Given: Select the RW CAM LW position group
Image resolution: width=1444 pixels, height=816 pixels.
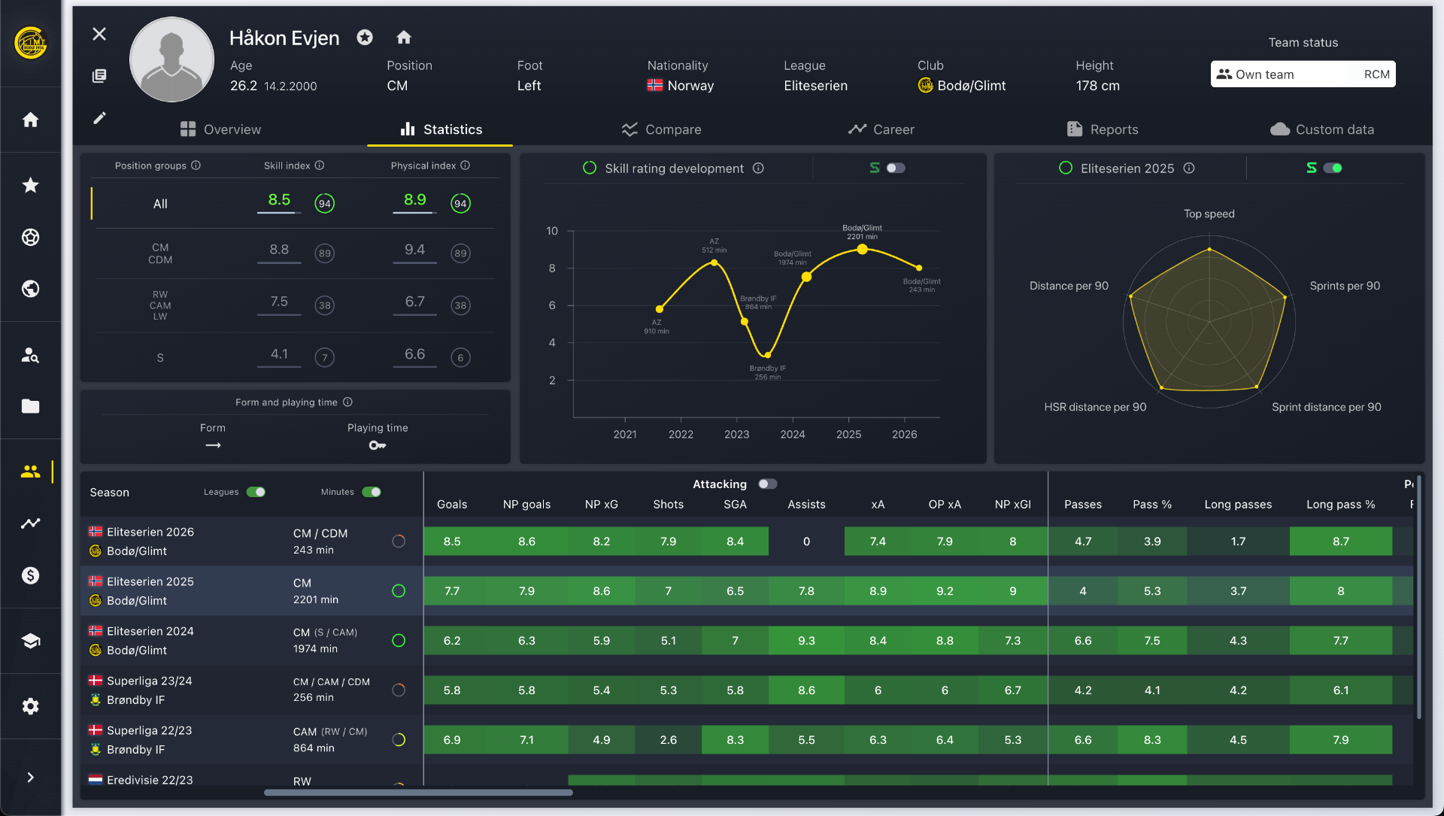Looking at the screenshot, I should 294,305.
